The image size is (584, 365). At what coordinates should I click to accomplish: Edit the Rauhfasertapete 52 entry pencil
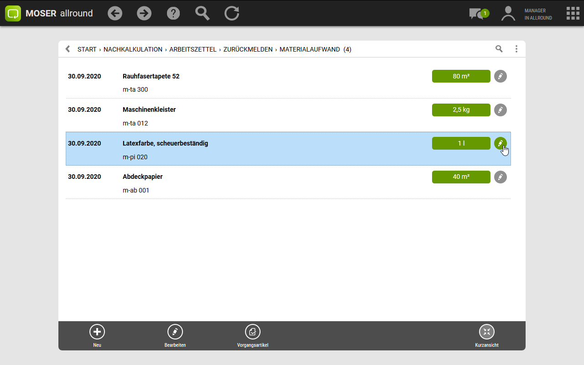(501, 76)
